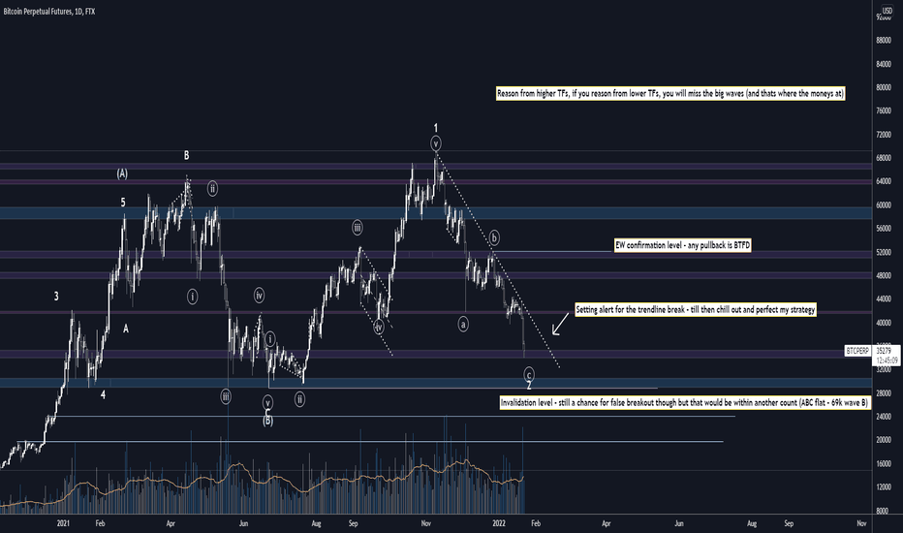Click the 2021 label on time axis
903x533 pixels.
[63, 523]
